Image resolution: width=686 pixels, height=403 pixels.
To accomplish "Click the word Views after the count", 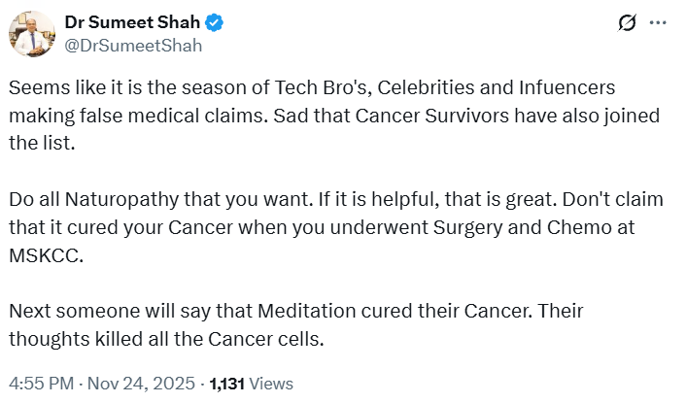I will coord(271,383).
